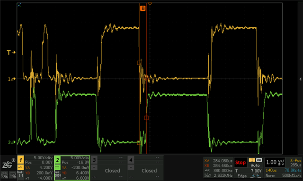Expand the side panel arrow at right edge
The width and height of the screenshot is (303, 181).
coord(300,79)
